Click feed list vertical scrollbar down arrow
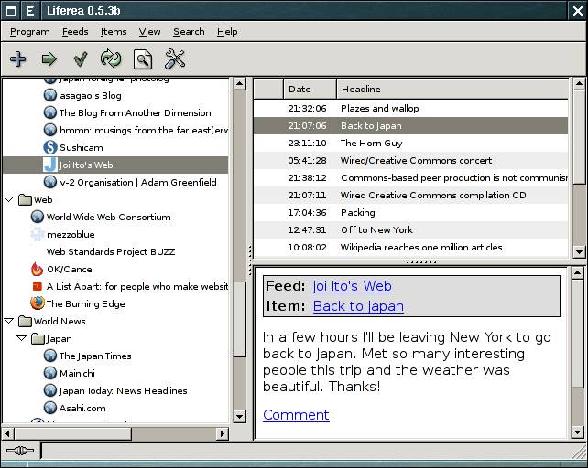This screenshot has width=588, height=468. click(239, 416)
